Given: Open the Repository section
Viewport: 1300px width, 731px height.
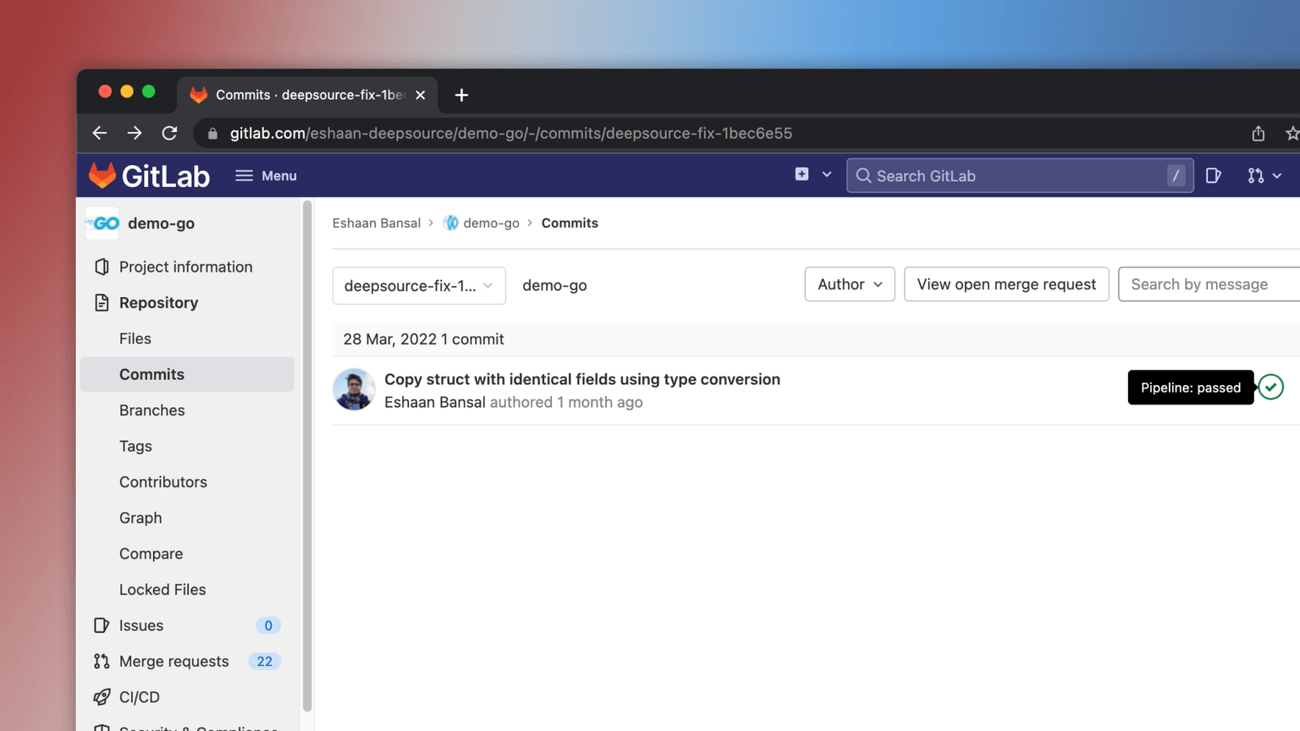Looking at the screenshot, I should point(159,303).
